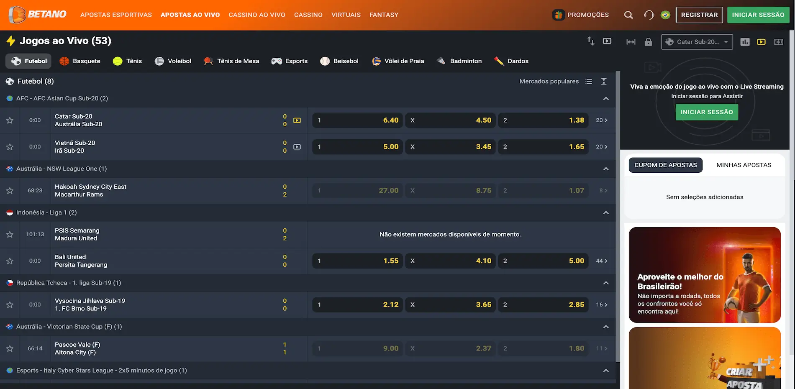Click the sort arrows icon beside Jogos ao Vivo
Viewport: 795px width, 389px height.
[590, 41]
